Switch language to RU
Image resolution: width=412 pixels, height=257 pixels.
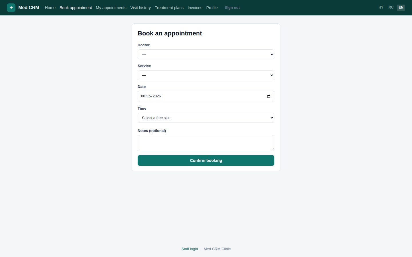(391, 7)
